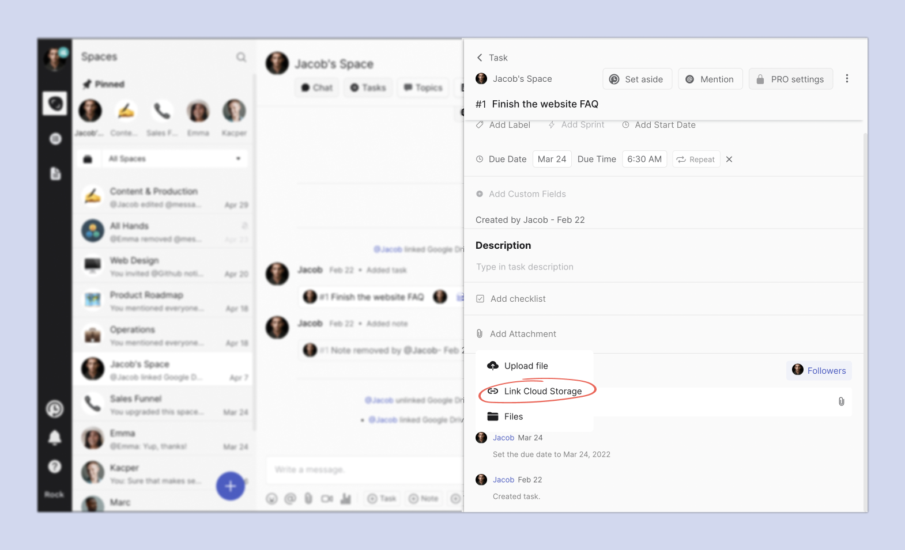Image resolution: width=905 pixels, height=550 pixels.
Task: Open the three-dot task options menu
Action: click(x=847, y=79)
